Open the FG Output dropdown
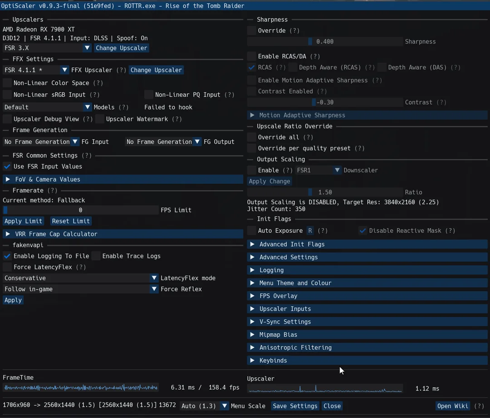490x418 pixels. [163, 142]
